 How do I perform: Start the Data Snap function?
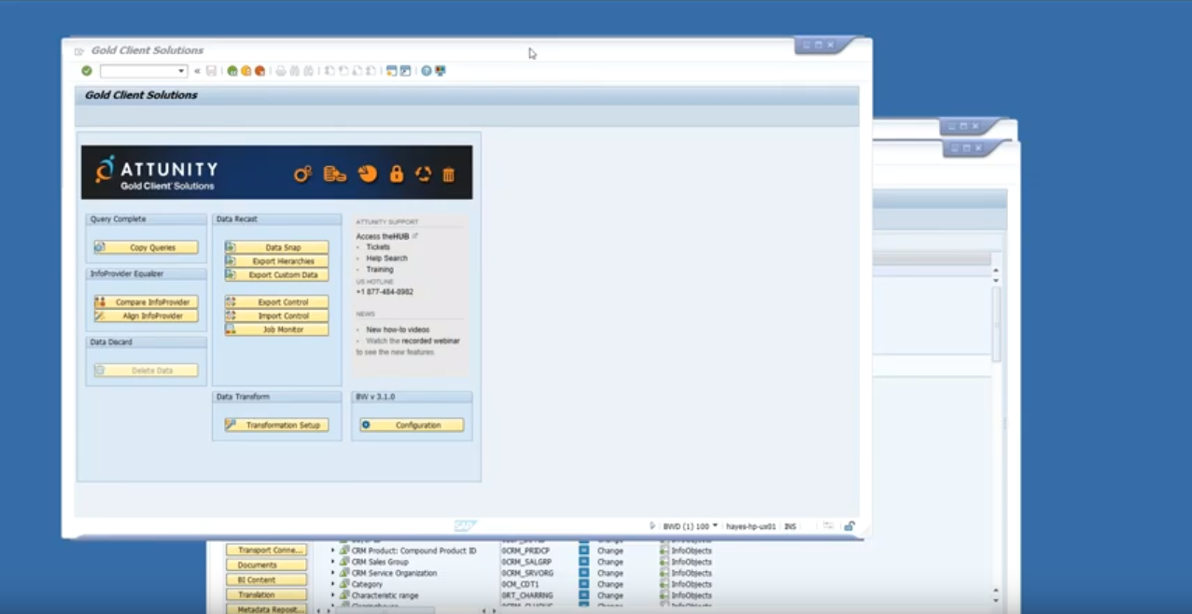tap(276, 247)
